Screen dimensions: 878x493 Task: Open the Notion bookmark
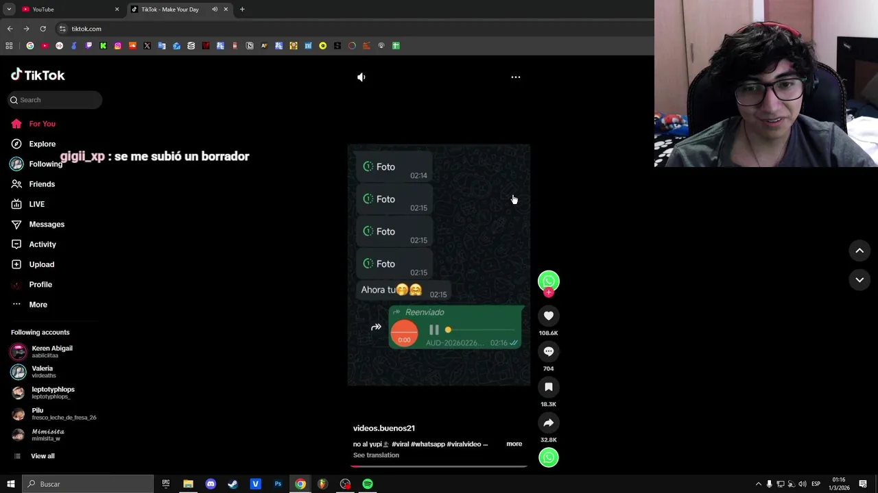[x=250, y=46]
